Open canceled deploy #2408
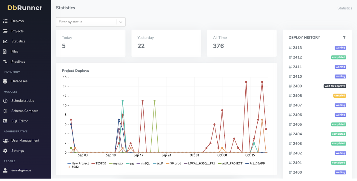357x181 pixels. 297,96
